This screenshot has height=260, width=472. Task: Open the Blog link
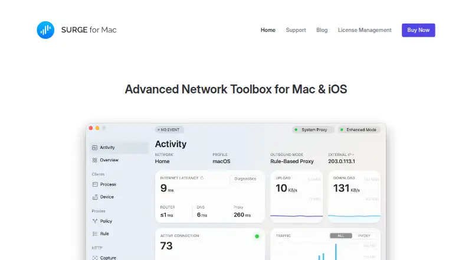[322, 30]
